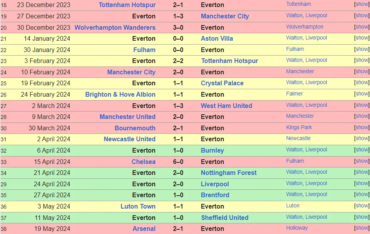
Task: Open the West Ham United team link
Action: pos(226,106)
